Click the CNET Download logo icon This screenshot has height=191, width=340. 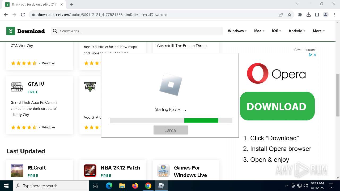coord(11,31)
